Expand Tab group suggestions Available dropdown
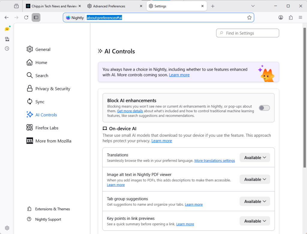Screen dimensions: 307x234 click(255, 201)
